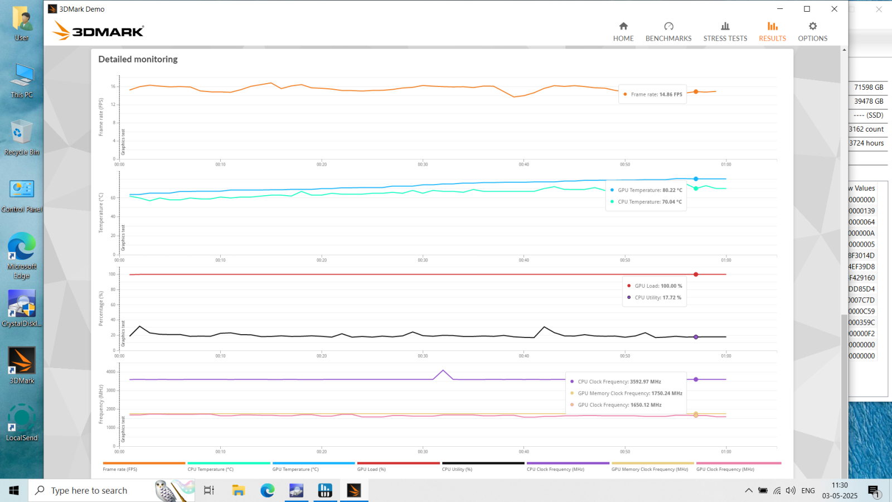Viewport: 892px width, 502px height.
Task: Click the 3DMark logo
Action: point(98,31)
